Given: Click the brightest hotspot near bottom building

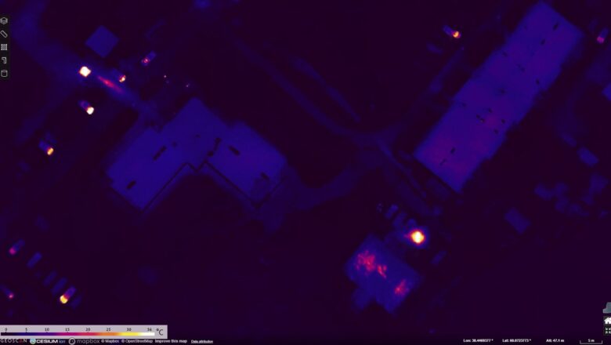Looking at the screenshot, I should pyautogui.click(x=418, y=237).
